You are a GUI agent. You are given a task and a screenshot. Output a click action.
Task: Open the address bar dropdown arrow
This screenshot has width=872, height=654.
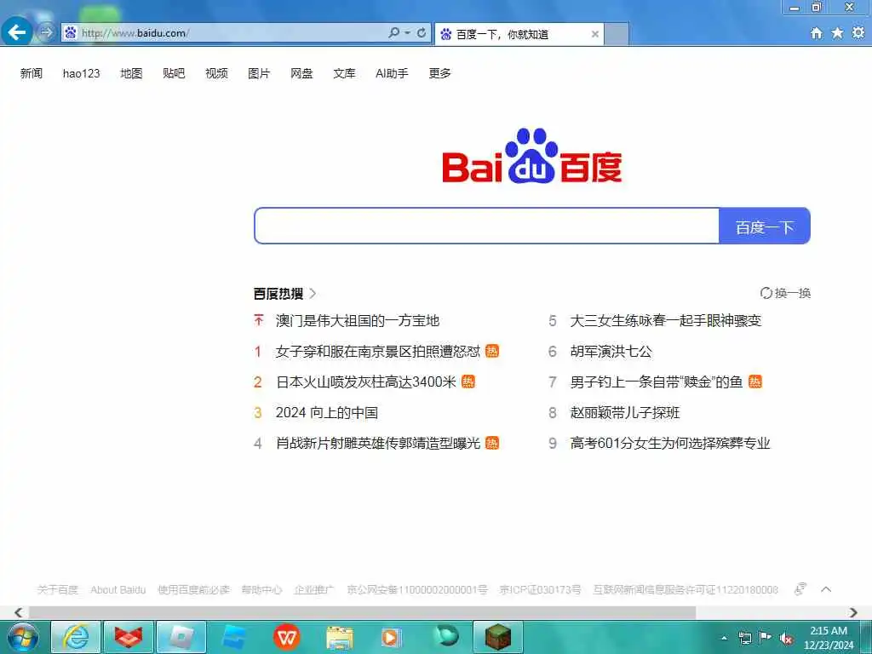(408, 33)
